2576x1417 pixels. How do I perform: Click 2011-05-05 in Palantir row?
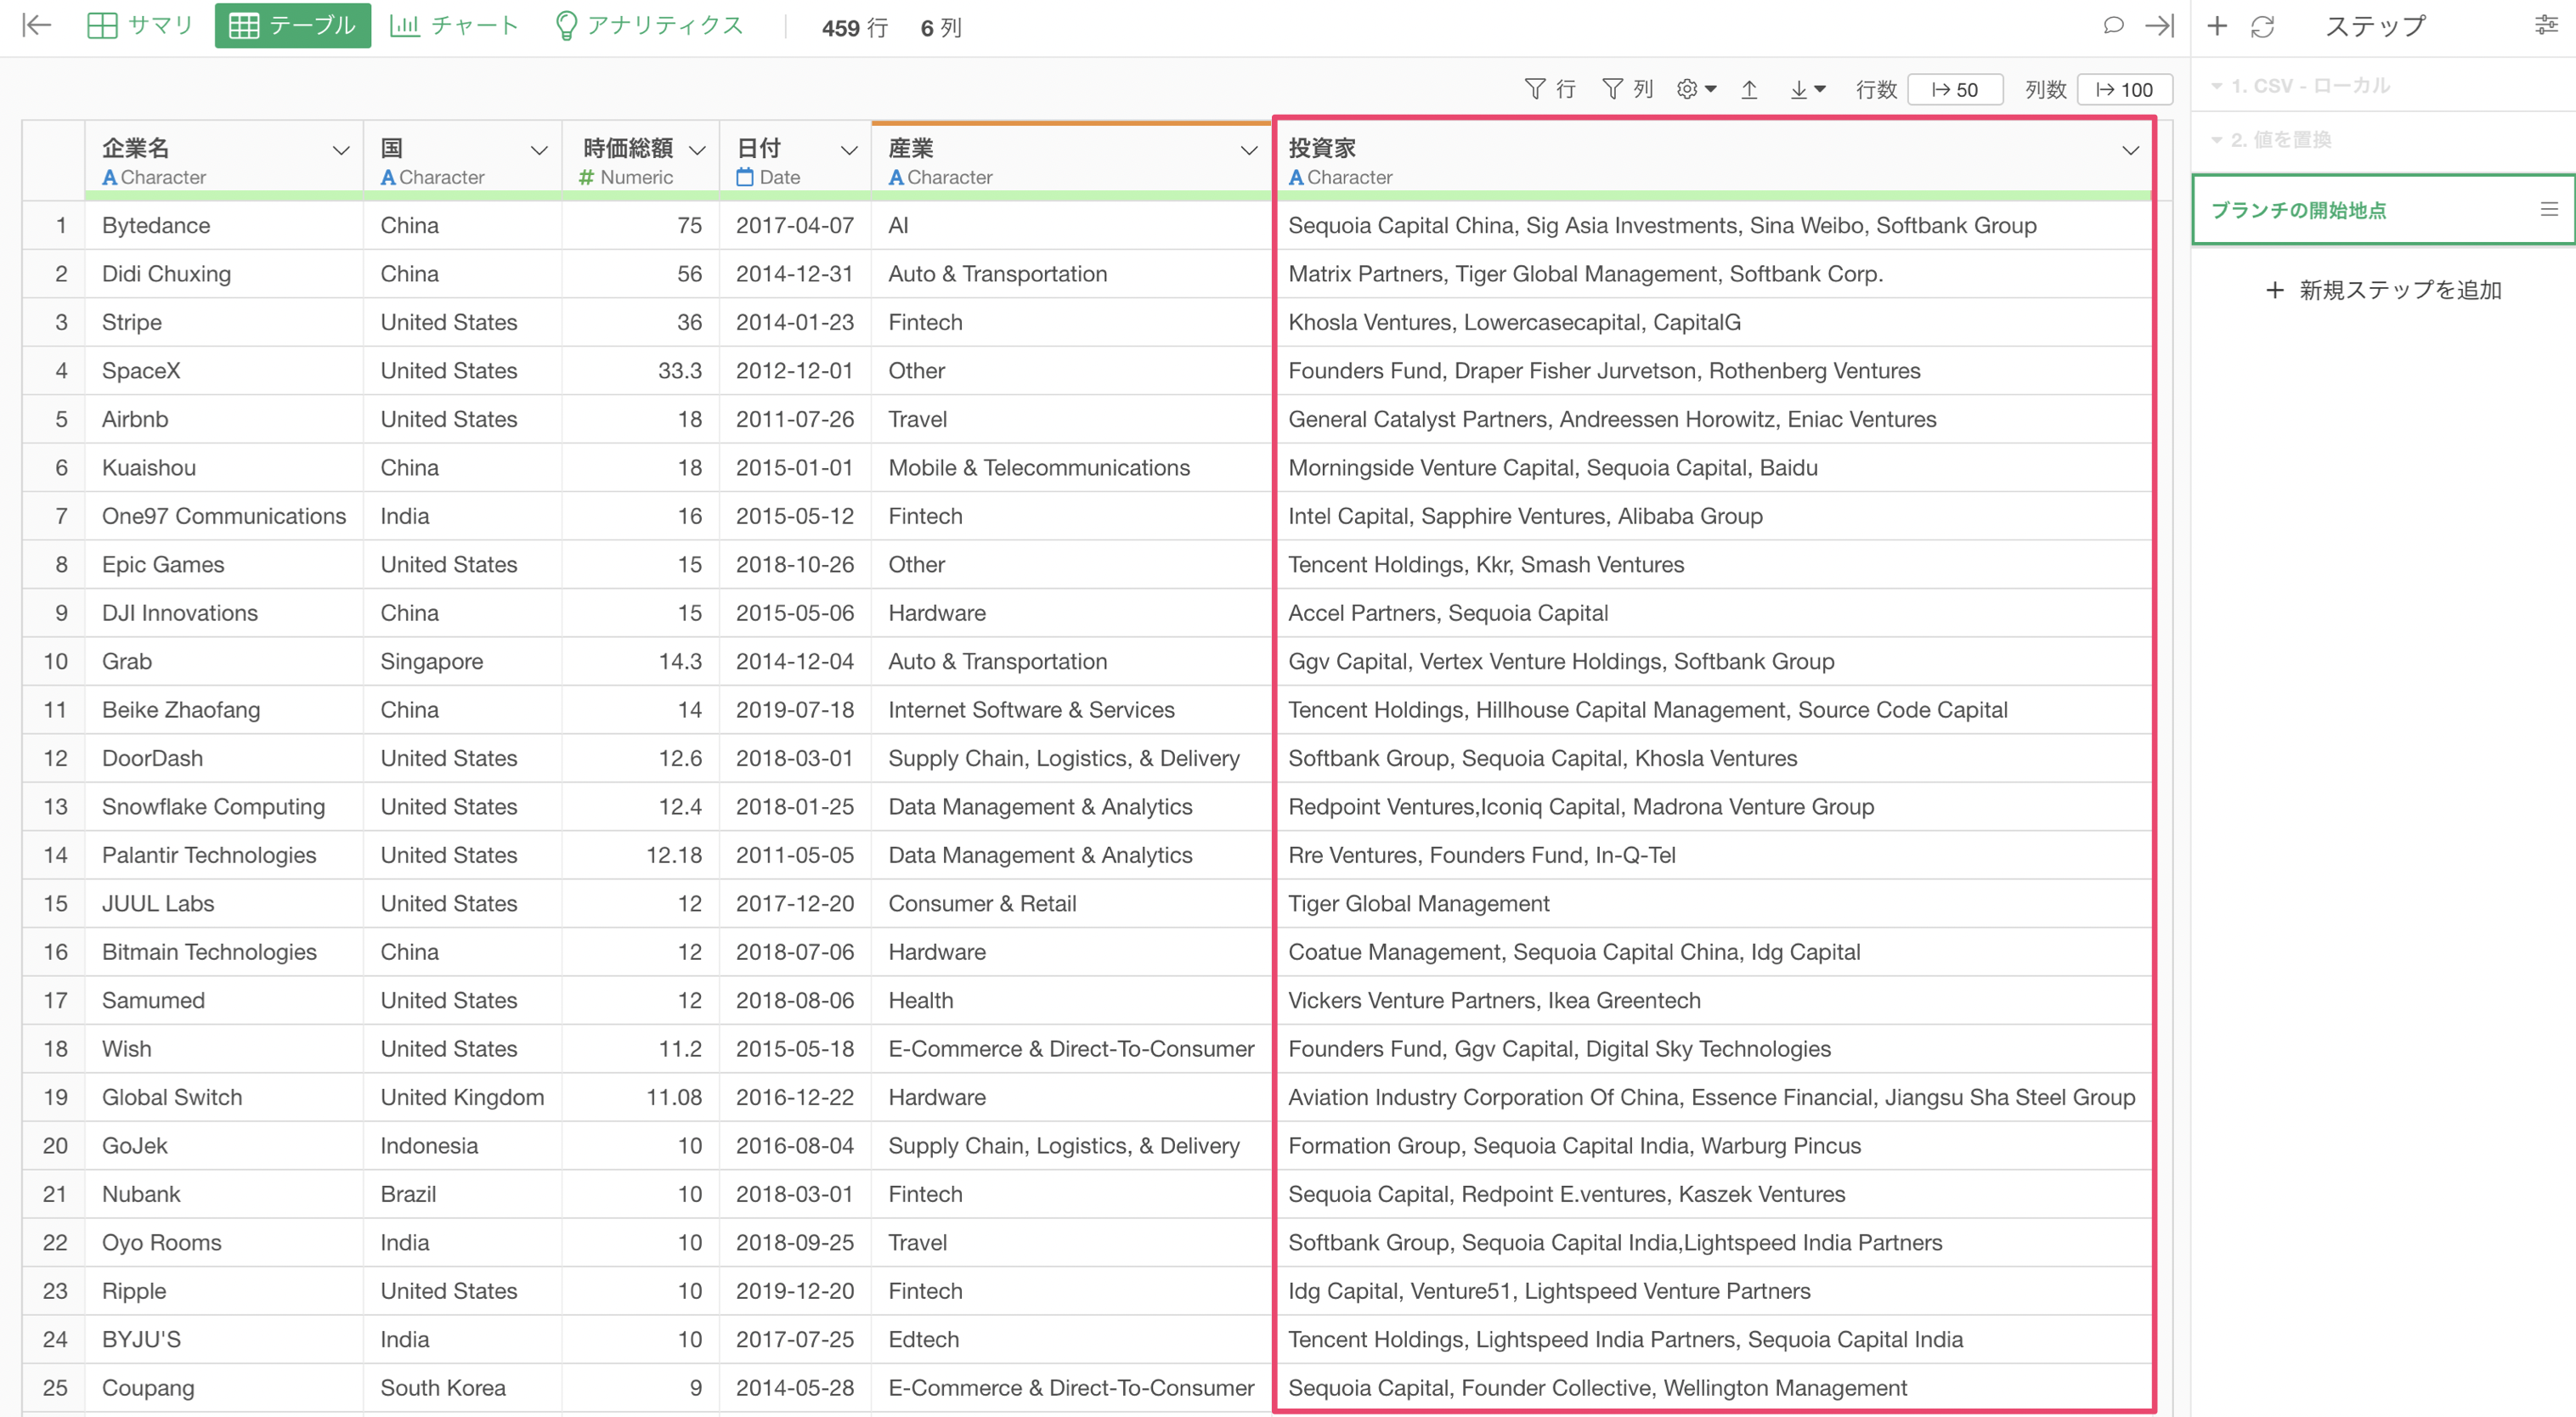(795, 856)
